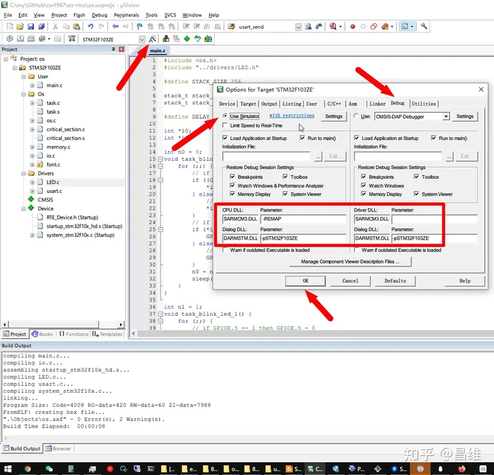Switch to the Utilities tab
The height and width of the screenshot is (475, 494).
(x=424, y=104)
